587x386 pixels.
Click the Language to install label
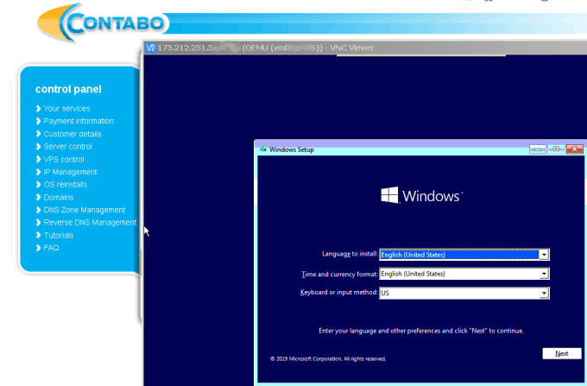350,254
